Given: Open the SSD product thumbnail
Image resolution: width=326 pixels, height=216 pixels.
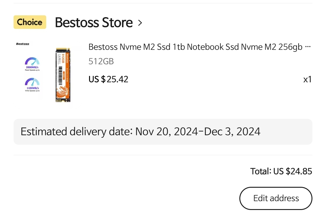Looking at the screenshot, I should [x=48, y=74].
